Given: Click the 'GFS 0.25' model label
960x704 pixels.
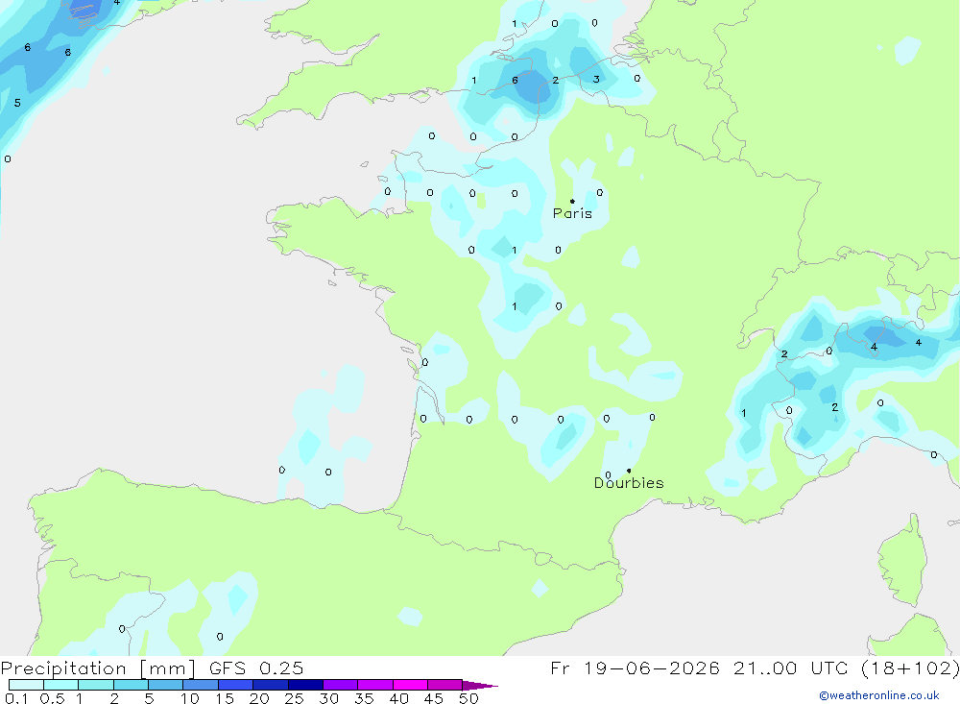Looking at the screenshot, I should coord(256,668).
